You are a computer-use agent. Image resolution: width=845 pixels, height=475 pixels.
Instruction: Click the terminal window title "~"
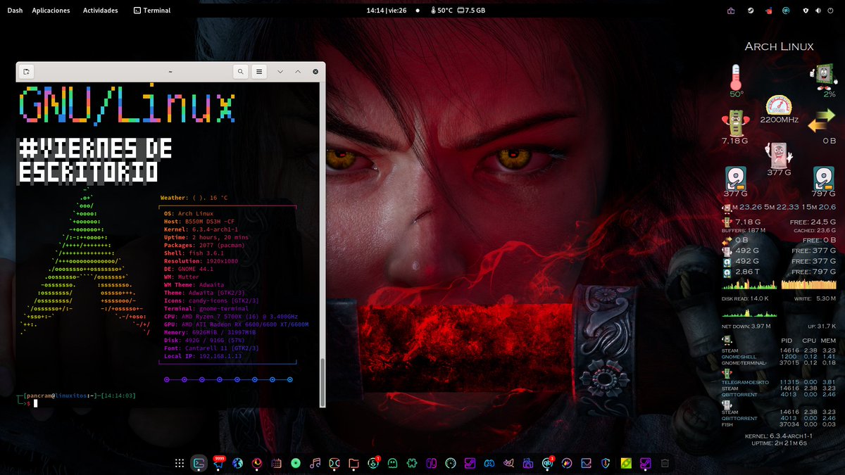(x=170, y=71)
